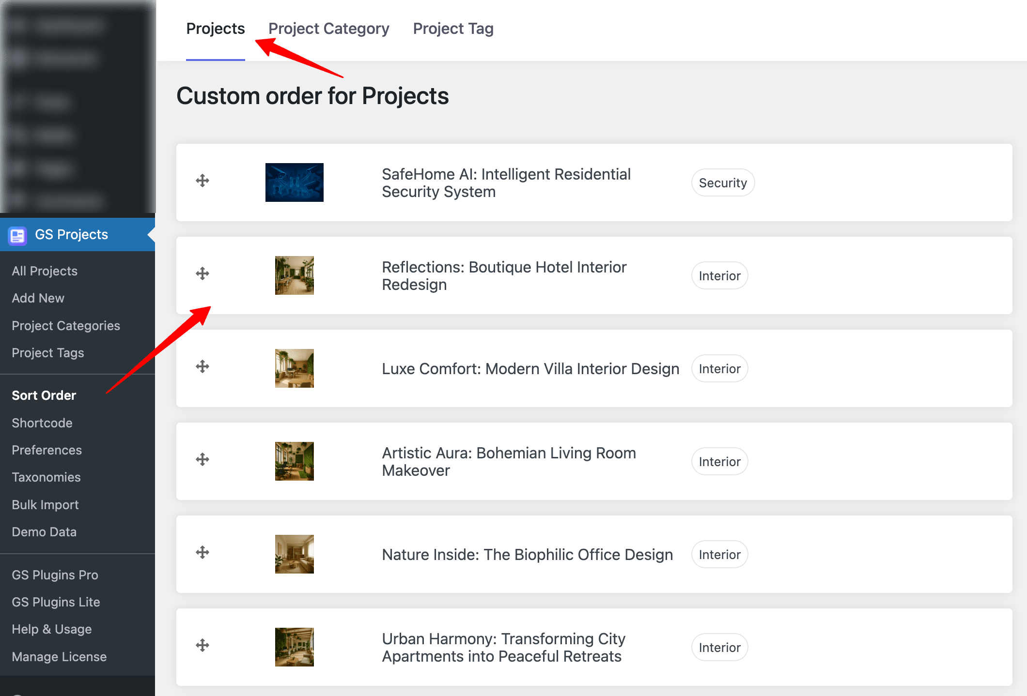Open the Shortcode menu item
This screenshot has width=1027, height=696.
coord(42,423)
